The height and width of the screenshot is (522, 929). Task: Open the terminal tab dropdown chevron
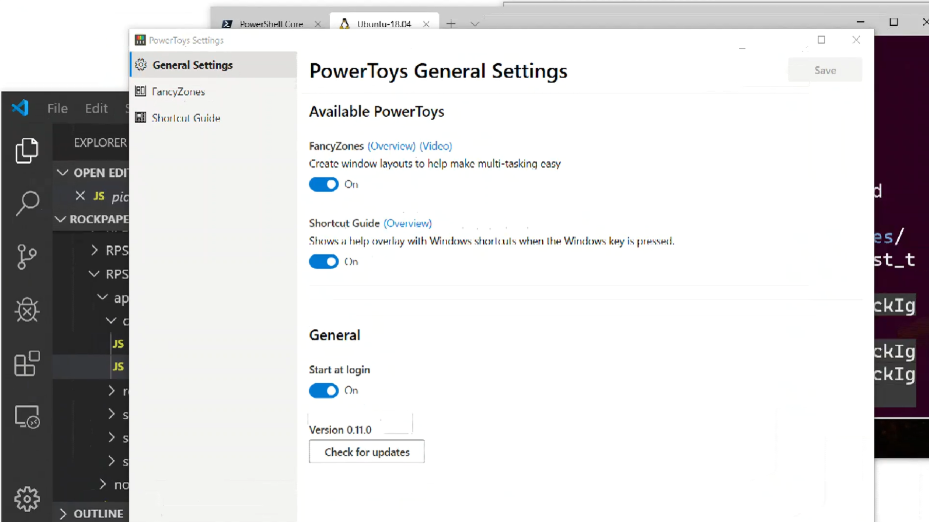pos(475,24)
